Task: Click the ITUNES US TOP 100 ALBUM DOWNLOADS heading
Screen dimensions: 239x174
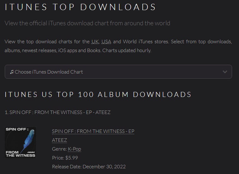Action: 98,94
